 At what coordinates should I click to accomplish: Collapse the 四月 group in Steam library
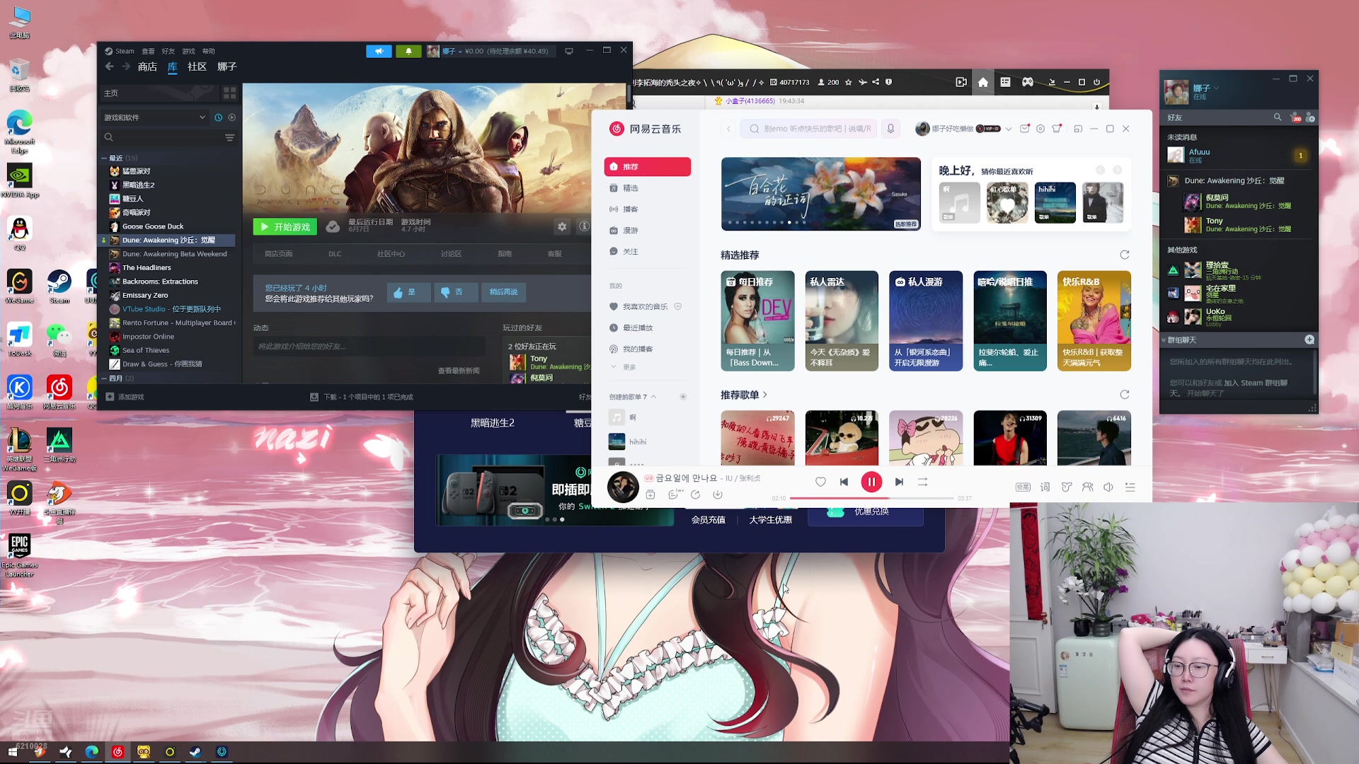(x=103, y=378)
